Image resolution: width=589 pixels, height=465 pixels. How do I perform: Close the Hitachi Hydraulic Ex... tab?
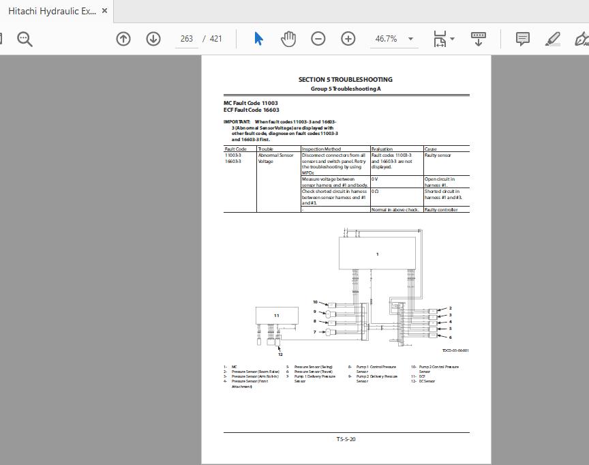105,11
